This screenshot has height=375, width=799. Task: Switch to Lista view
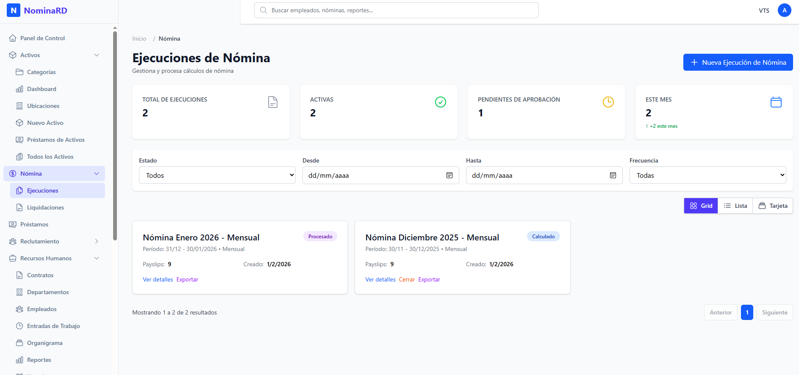(735, 206)
